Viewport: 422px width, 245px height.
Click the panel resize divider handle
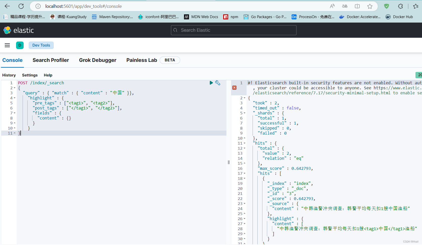click(229, 162)
